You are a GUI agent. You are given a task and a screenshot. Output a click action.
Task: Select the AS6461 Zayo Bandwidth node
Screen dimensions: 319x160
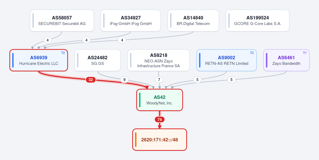pos(287,60)
